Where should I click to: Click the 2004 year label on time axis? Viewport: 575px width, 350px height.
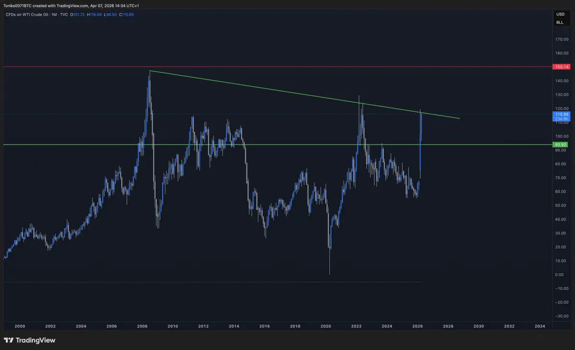click(81, 326)
